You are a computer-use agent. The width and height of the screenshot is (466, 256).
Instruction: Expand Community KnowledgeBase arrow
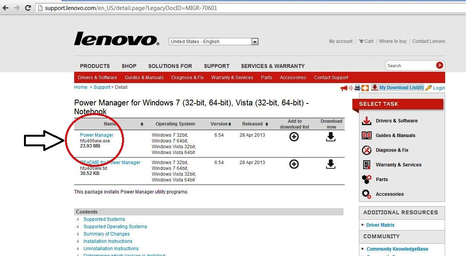click(362, 249)
